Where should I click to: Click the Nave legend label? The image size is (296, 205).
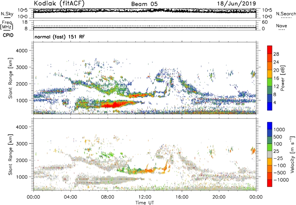(x=282, y=26)
